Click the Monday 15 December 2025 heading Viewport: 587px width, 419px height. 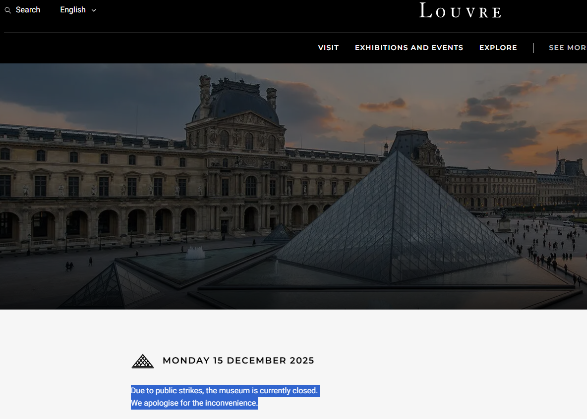(238, 360)
